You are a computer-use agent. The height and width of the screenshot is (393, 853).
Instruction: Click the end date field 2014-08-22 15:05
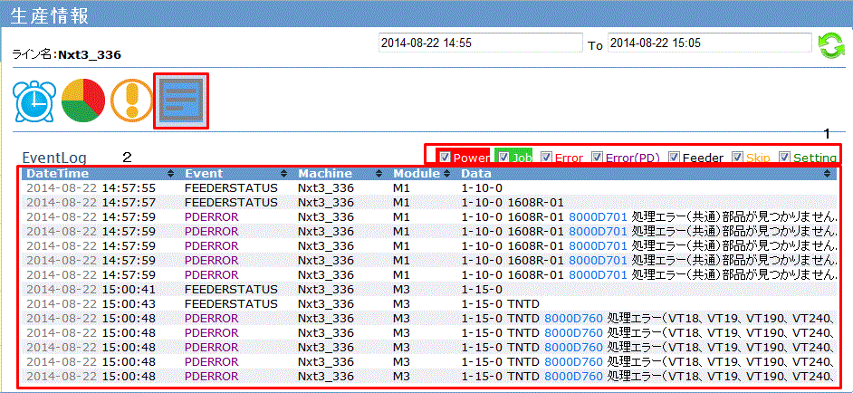tap(709, 43)
